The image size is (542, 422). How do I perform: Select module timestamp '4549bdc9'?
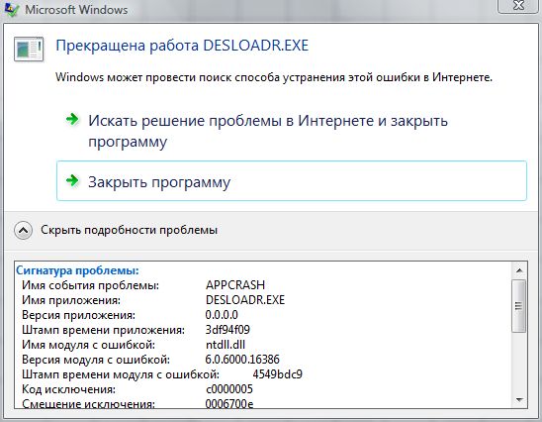coord(277,374)
